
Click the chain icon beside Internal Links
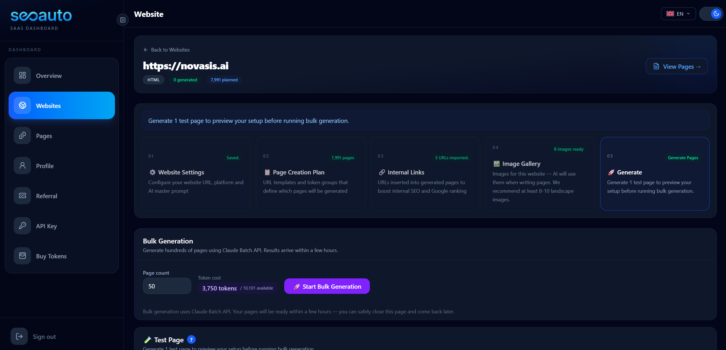pyautogui.click(x=382, y=172)
